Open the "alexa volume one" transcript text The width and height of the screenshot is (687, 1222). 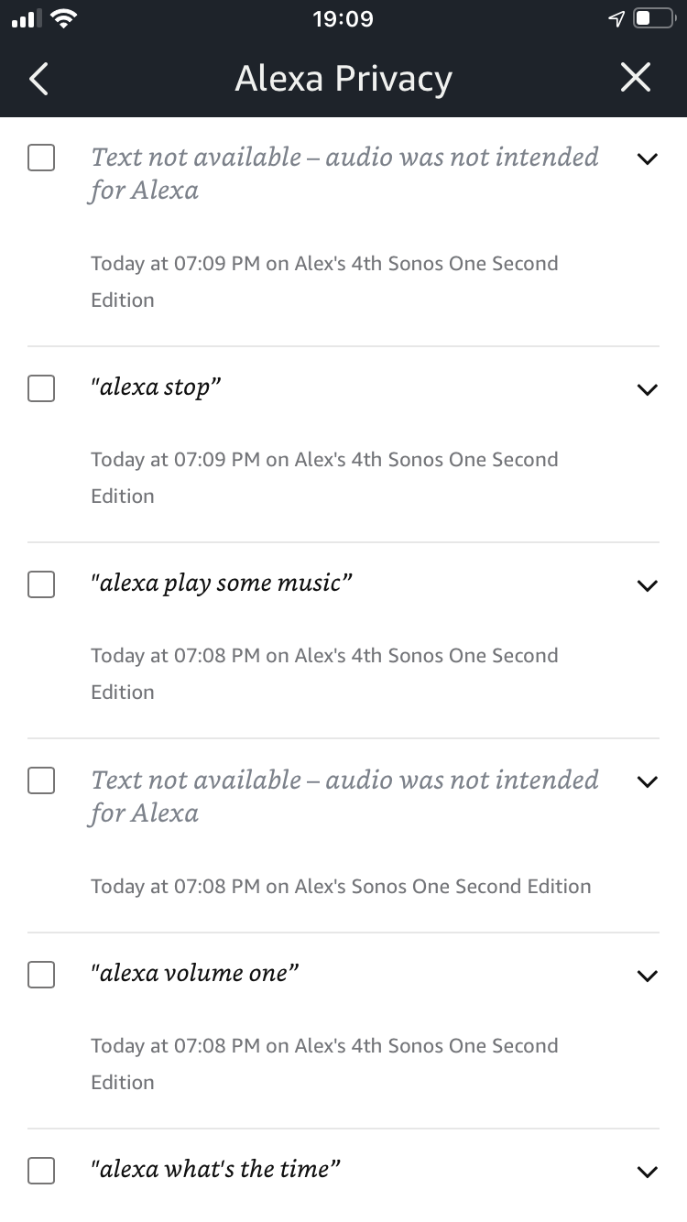pyautogui.click(x=195, y=973)
